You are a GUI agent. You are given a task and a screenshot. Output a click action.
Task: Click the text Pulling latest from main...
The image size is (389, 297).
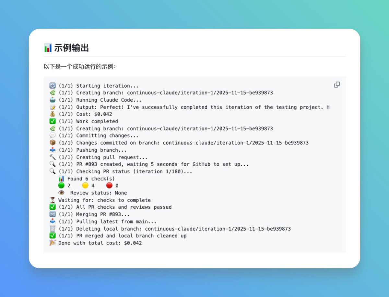click(x=116, y=222)
